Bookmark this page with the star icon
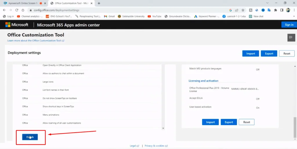The image size is (297, 149). [243, 10]
